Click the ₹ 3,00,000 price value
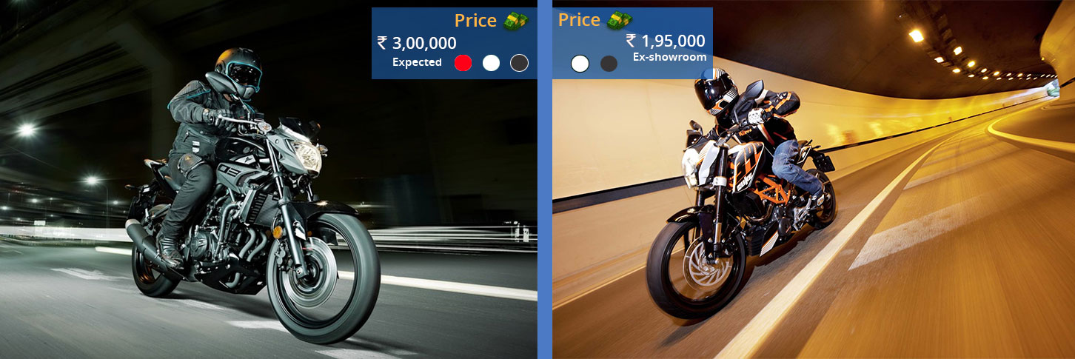 (x=417, y=43)
